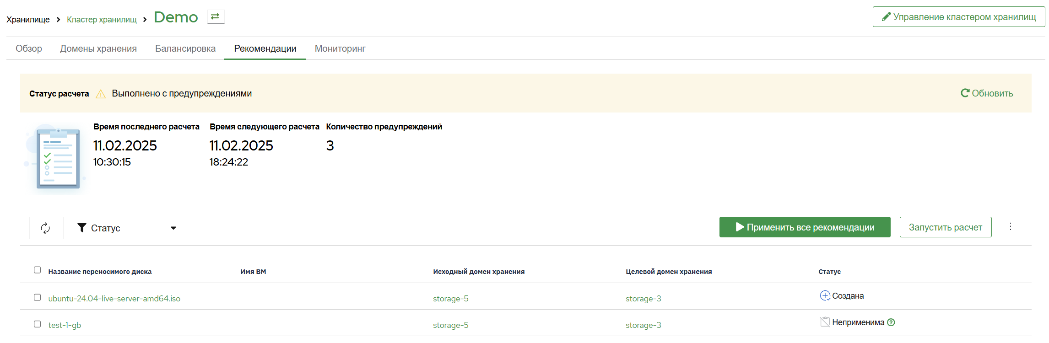
Task: Select the Рекомендации tab
Action: pyautogui.click(x=265, y=48)
